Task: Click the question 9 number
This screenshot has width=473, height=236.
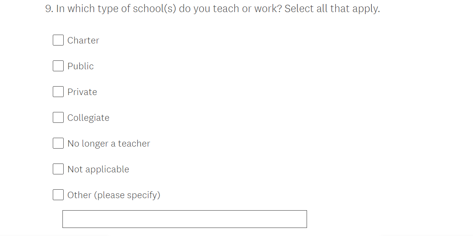Action: coord(49,9)
